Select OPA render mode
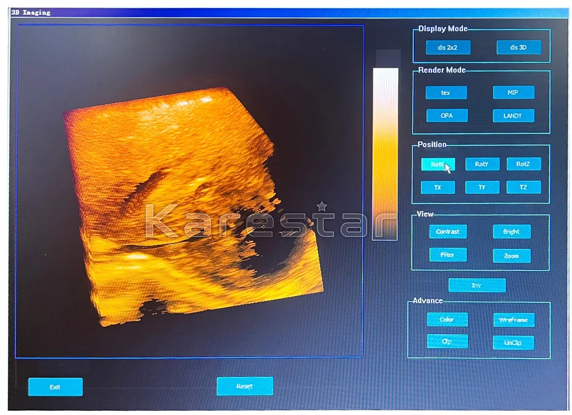The image size is (572, 415). pyautogui.click(x=447, y=115)
